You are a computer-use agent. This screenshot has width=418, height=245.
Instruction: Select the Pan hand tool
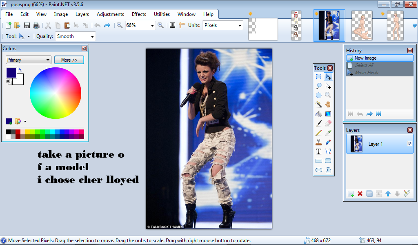tap(328, 105)
